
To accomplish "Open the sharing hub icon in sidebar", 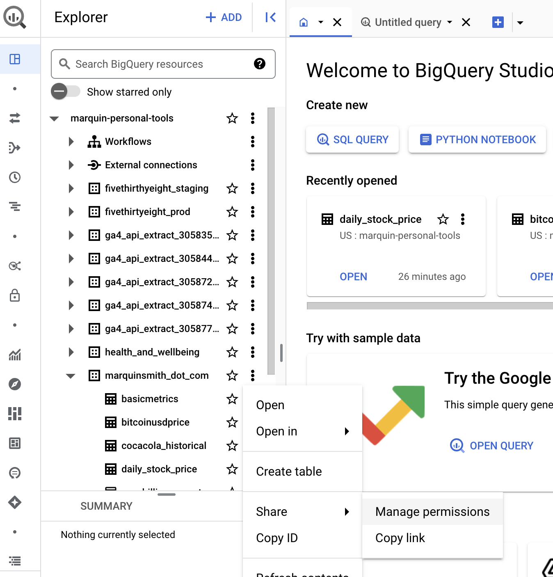I will point(15,266).
